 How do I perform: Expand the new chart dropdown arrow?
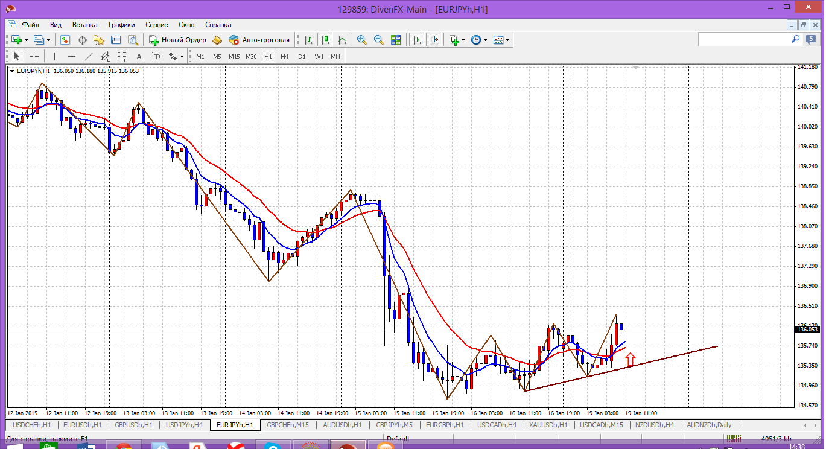(26, 40)
